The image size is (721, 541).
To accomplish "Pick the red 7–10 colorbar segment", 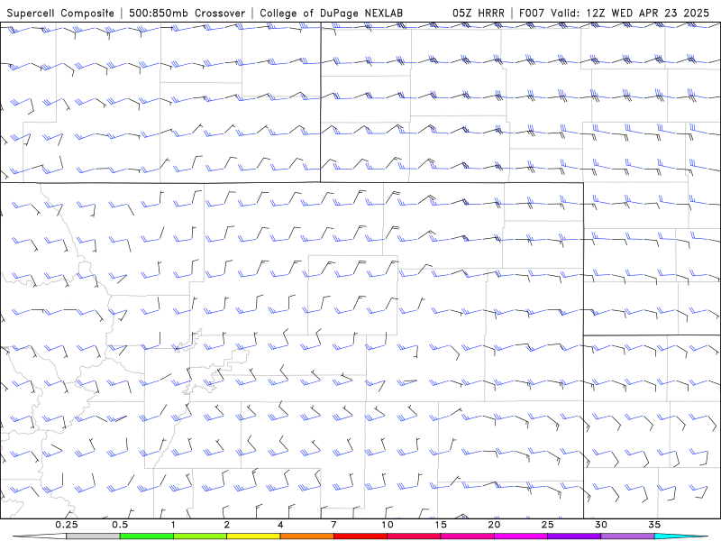I will (x=360, y=536).
